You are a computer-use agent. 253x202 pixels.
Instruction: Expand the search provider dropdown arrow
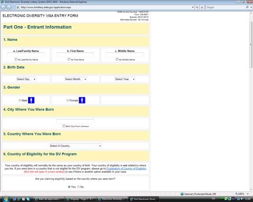[251, 7]
